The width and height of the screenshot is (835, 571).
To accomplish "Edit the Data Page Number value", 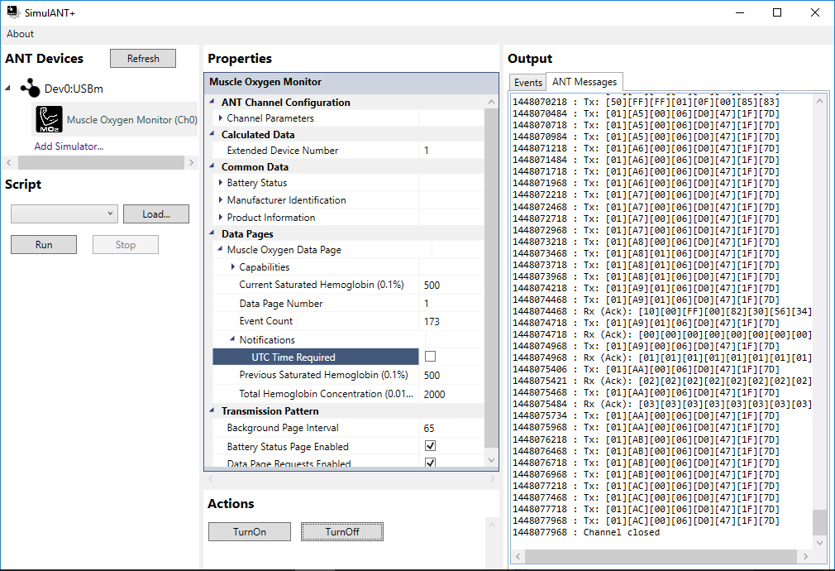I will pyautogui.click(x=451, y=304).
